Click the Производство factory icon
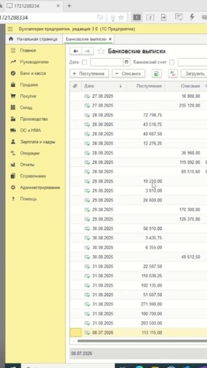The image size is (207, 368). click(13, 119)
